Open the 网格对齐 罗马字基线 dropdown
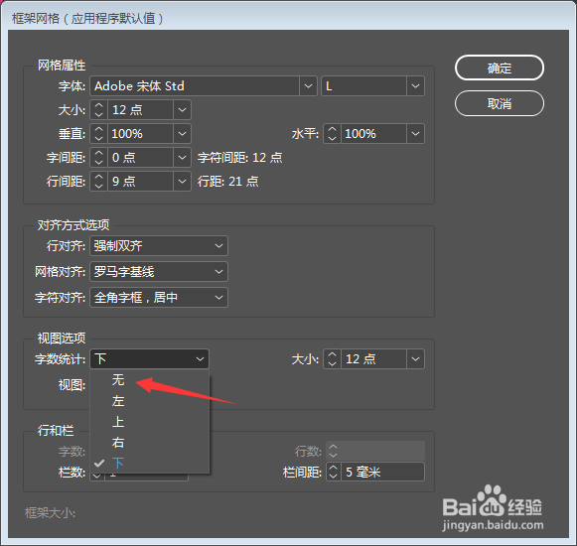The height and width of the screenshot is (546, 577). [159, 272]
